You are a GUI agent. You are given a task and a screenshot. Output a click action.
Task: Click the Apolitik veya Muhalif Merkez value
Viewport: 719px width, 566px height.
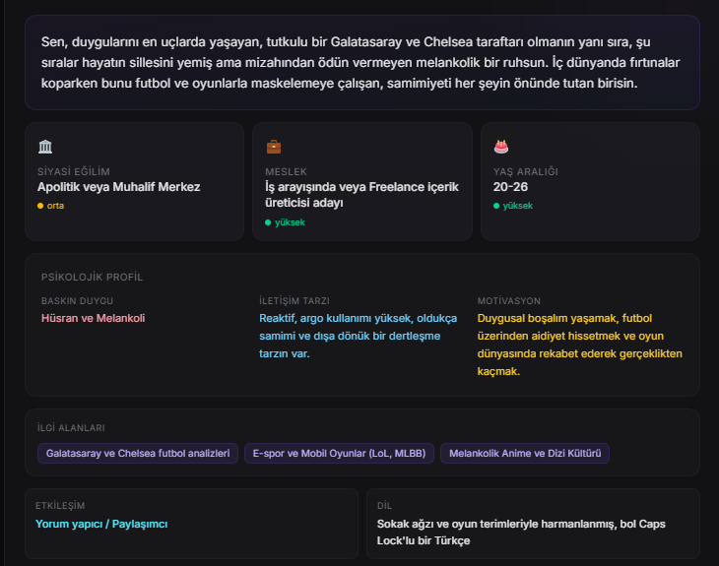(x=119, y=187)
